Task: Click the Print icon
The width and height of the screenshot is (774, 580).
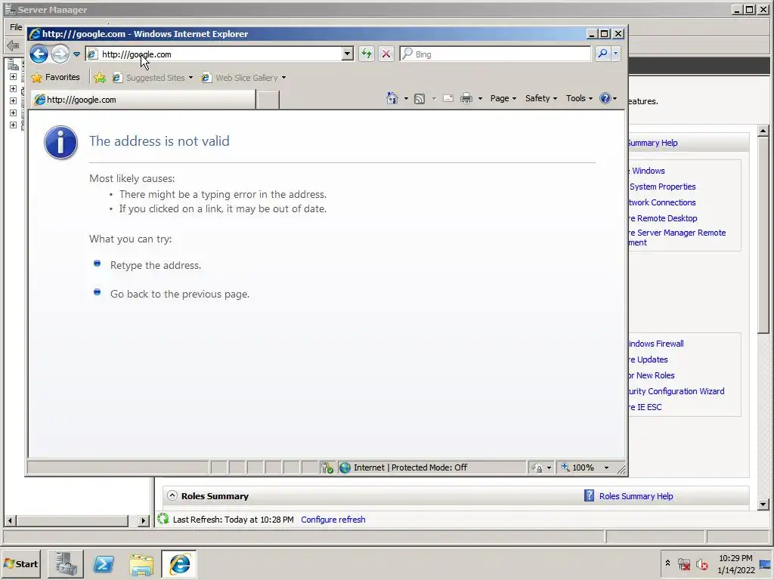Action: coord(466,99)
